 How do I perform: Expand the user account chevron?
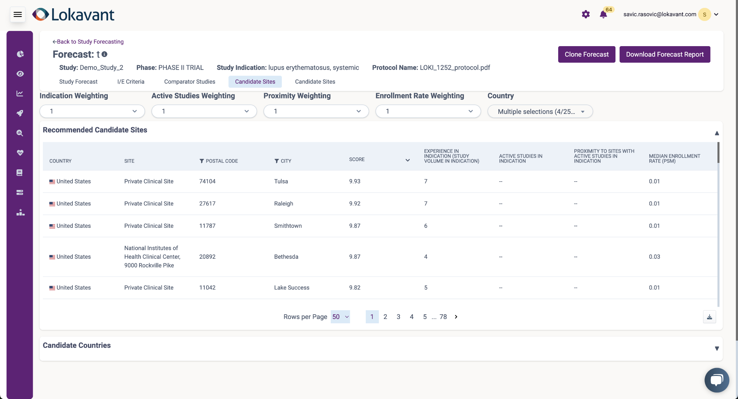[x=716, y=14]
